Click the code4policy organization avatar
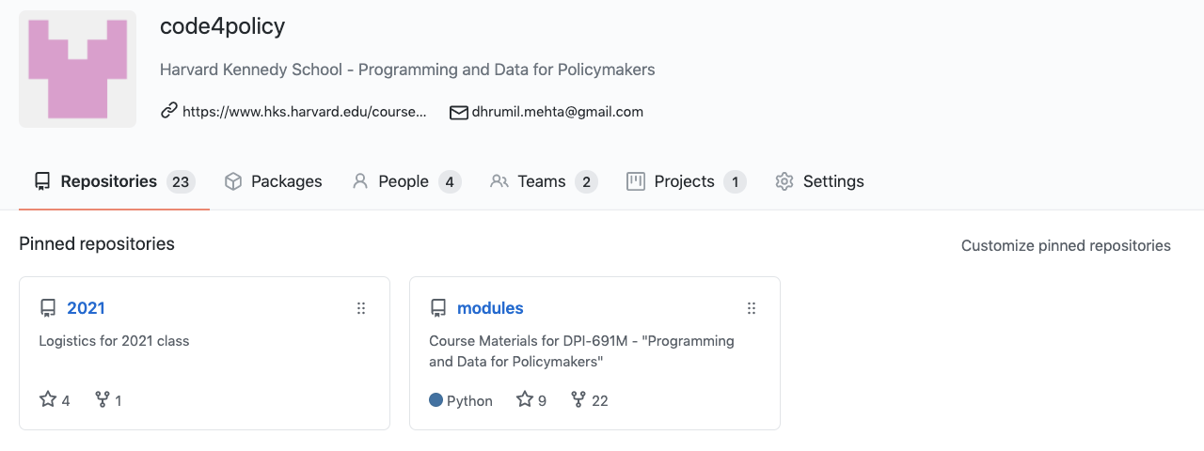Viewport: 1204px width, 451px height. (x=77, y=69)
